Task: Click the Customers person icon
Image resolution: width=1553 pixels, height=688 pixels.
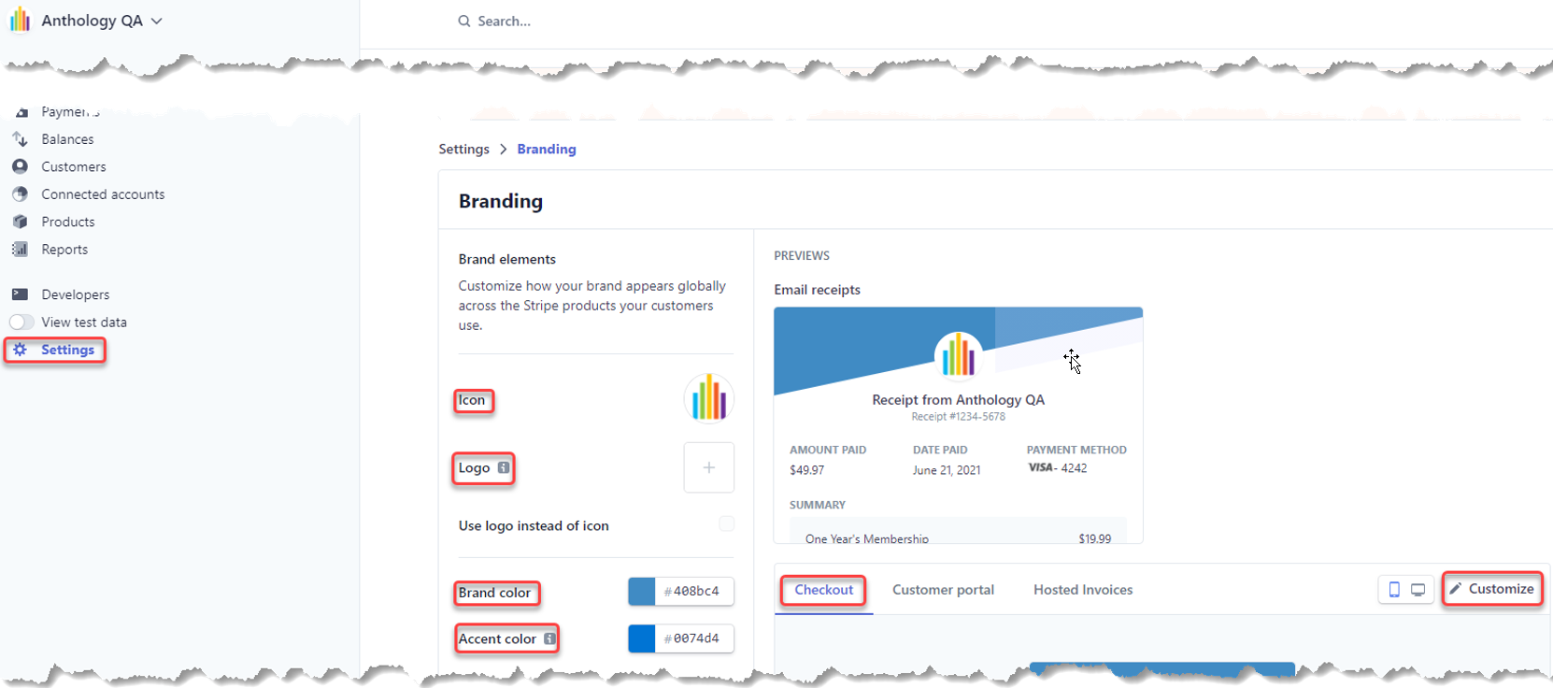Action: pos(20,166)
